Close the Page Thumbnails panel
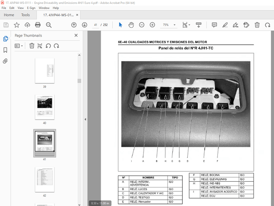This screenshot has width=274, height=206. tap(76, 35)
